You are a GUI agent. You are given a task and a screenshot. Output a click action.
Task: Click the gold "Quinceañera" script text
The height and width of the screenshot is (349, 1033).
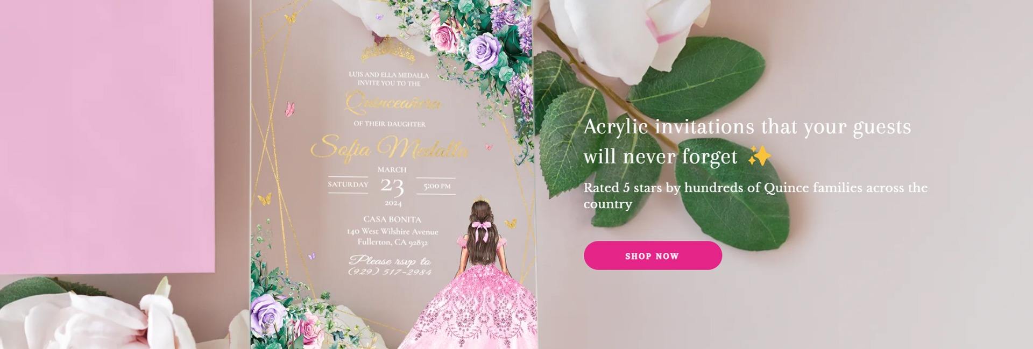(393, 103)
